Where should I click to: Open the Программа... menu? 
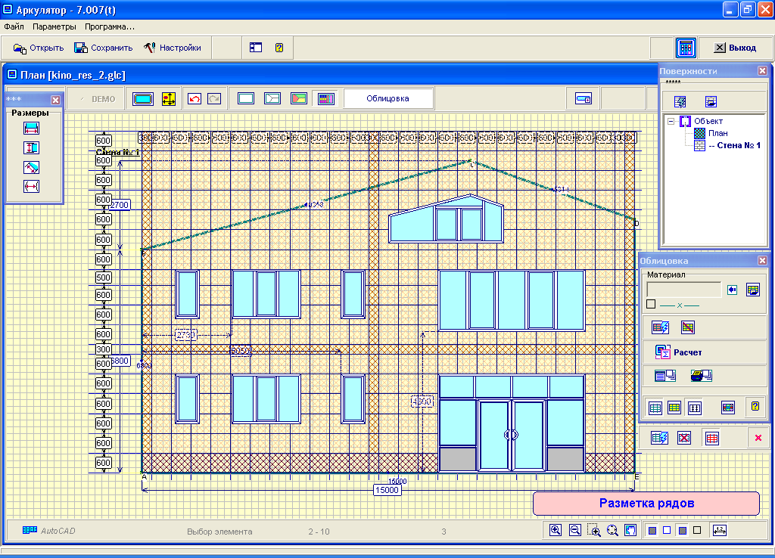(109, 26)
